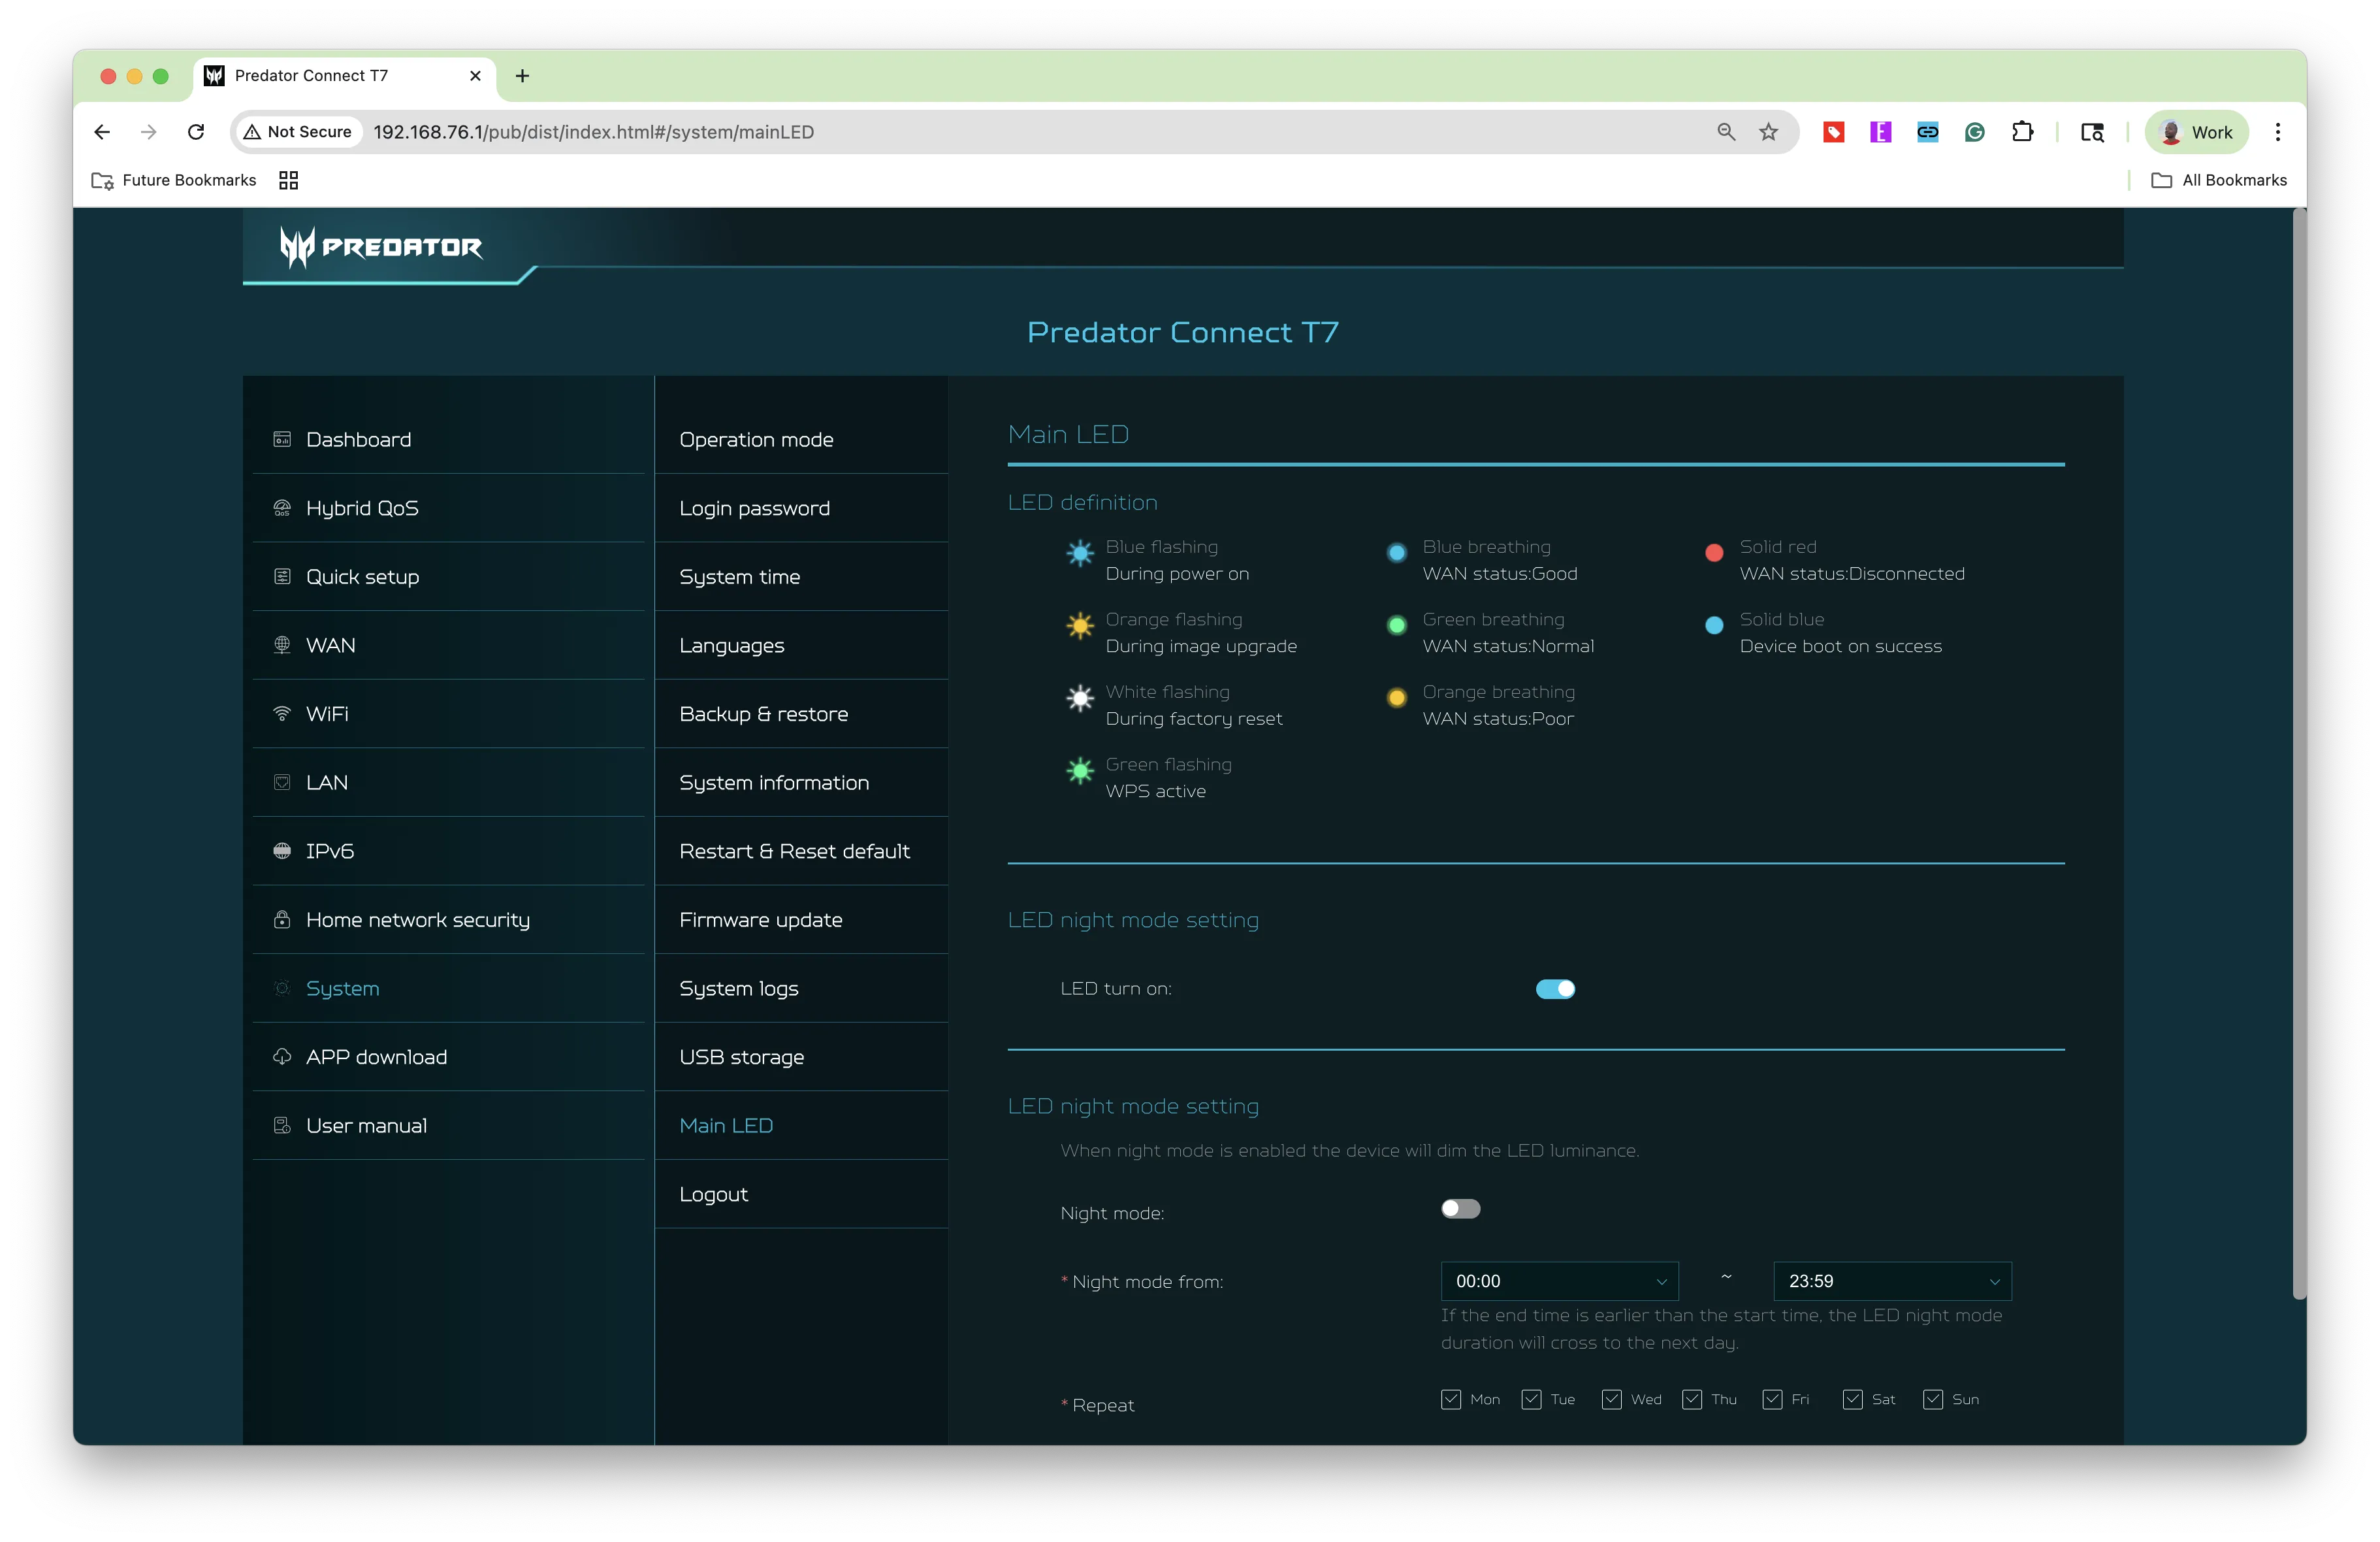The image size is (2380, 1542).
Task: Open the Chrome three-dot menu
Action: coord(2278,132)
